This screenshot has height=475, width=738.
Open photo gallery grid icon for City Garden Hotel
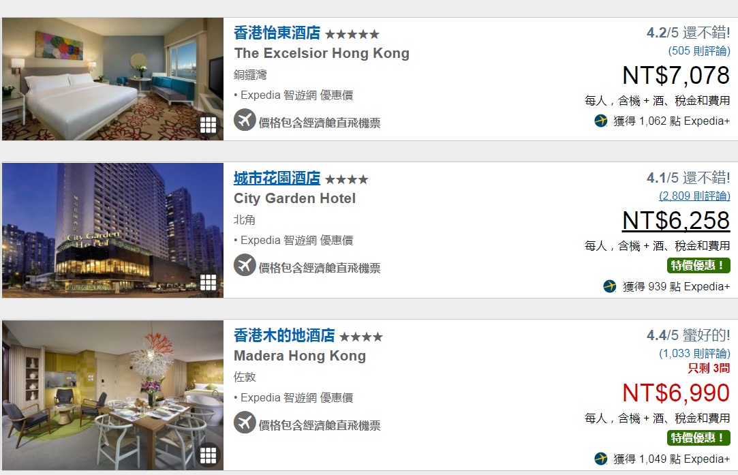point(208,282)
